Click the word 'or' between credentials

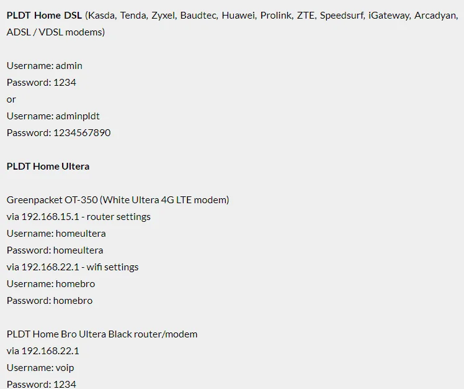click(x=11, y=99)
